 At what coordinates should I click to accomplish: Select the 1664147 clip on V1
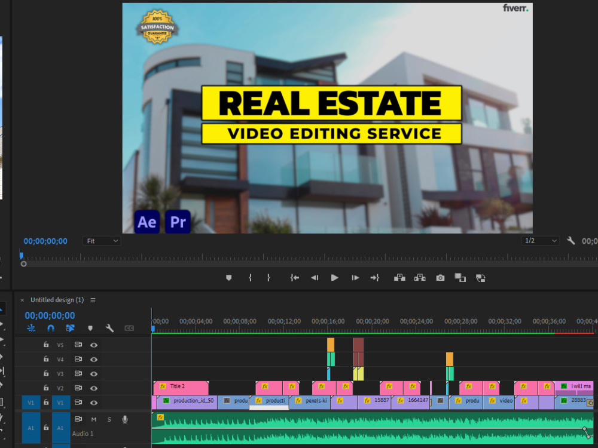(410, 402)
